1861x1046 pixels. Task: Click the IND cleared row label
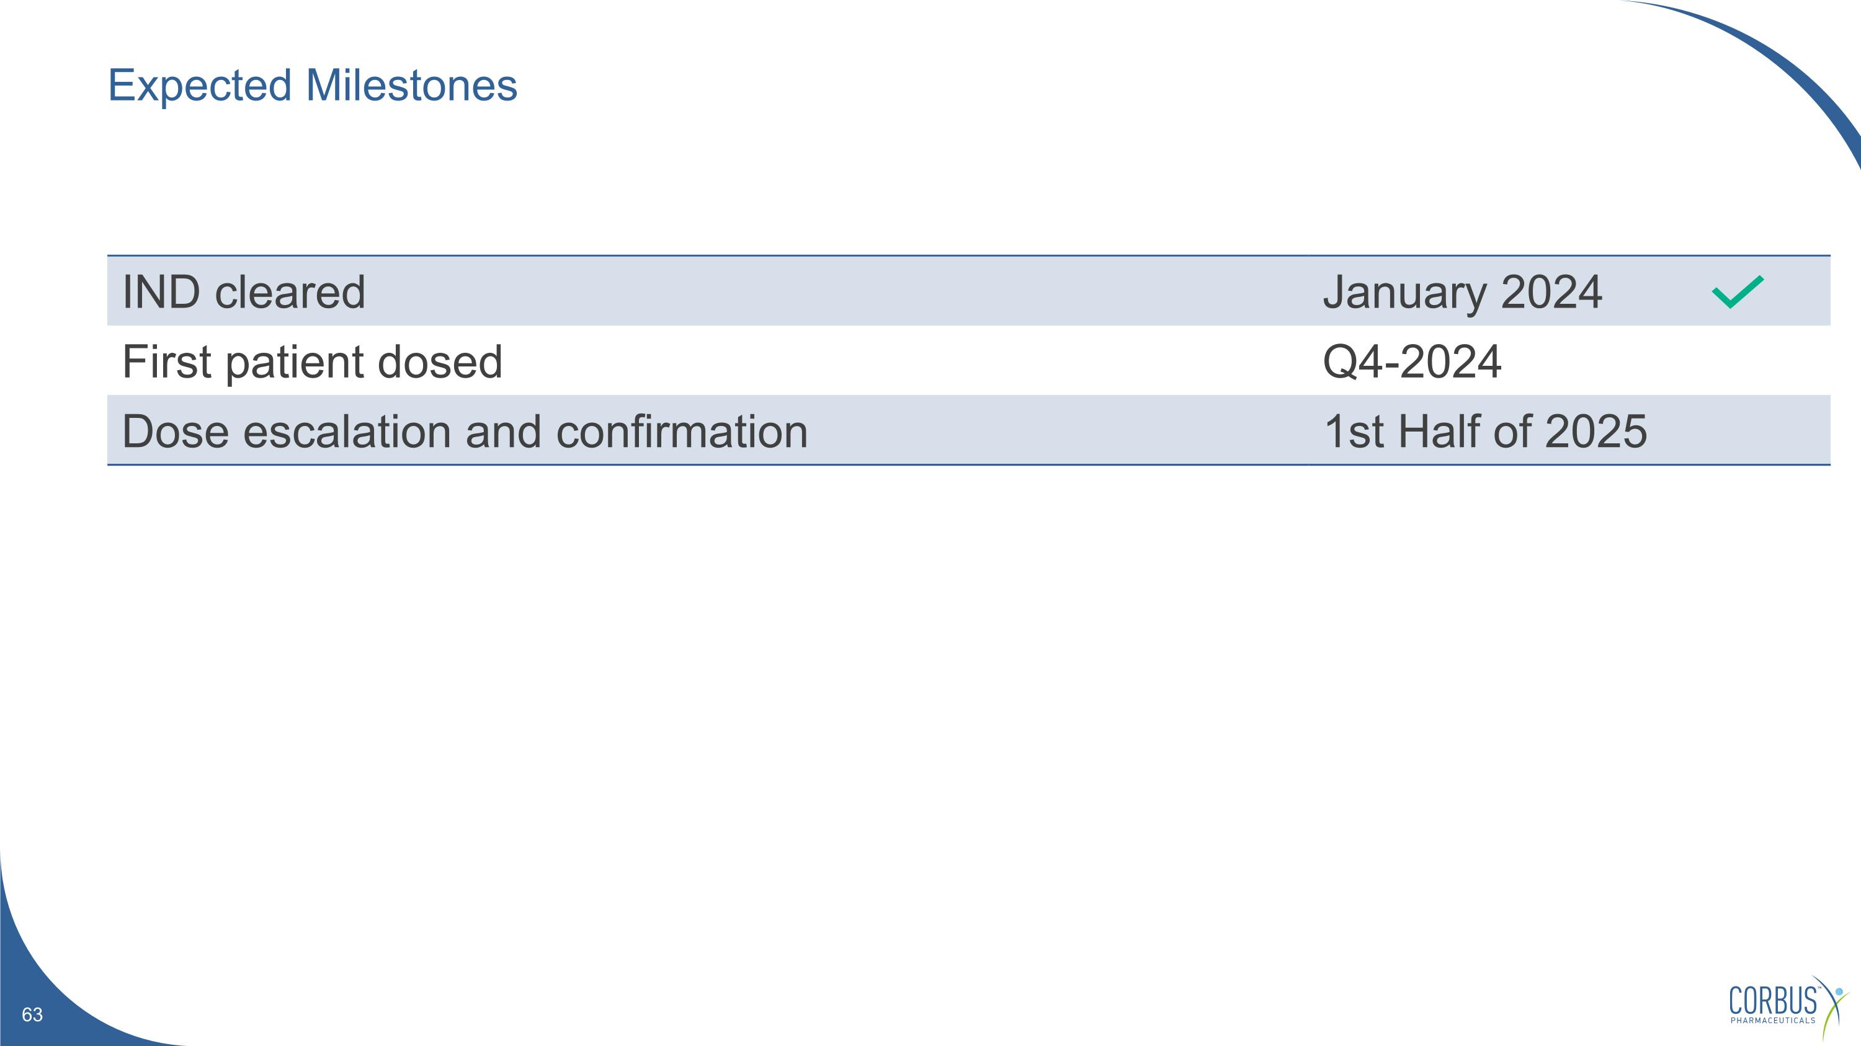pos(243,291)
